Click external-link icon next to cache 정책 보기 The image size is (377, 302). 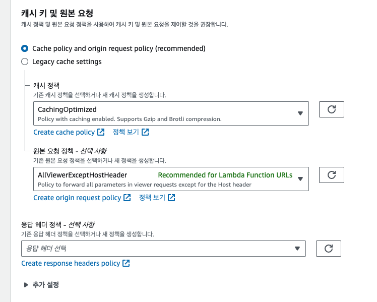(145, 132)
